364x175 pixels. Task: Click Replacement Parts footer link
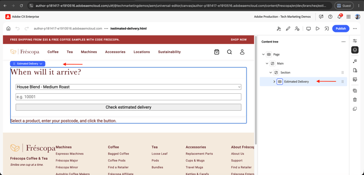tap(199, 154)
